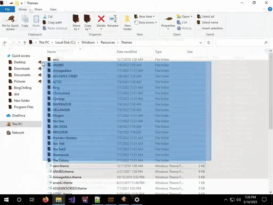Click the Refresh icon beside address bar
Image resolution: width=273 pixels, height=205 pixels.
[208, 42]
